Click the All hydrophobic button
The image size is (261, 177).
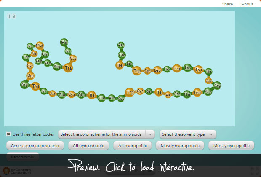click(88, 145)
